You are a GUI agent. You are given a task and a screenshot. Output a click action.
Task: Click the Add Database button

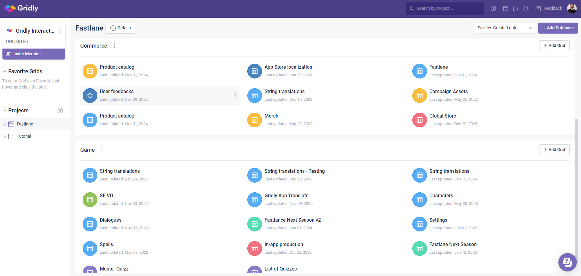coord(558,28)
